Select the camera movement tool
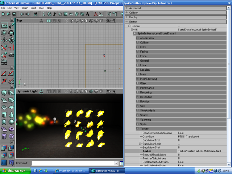The height and width of the screenshot is (174, 232). pos(4,26)
